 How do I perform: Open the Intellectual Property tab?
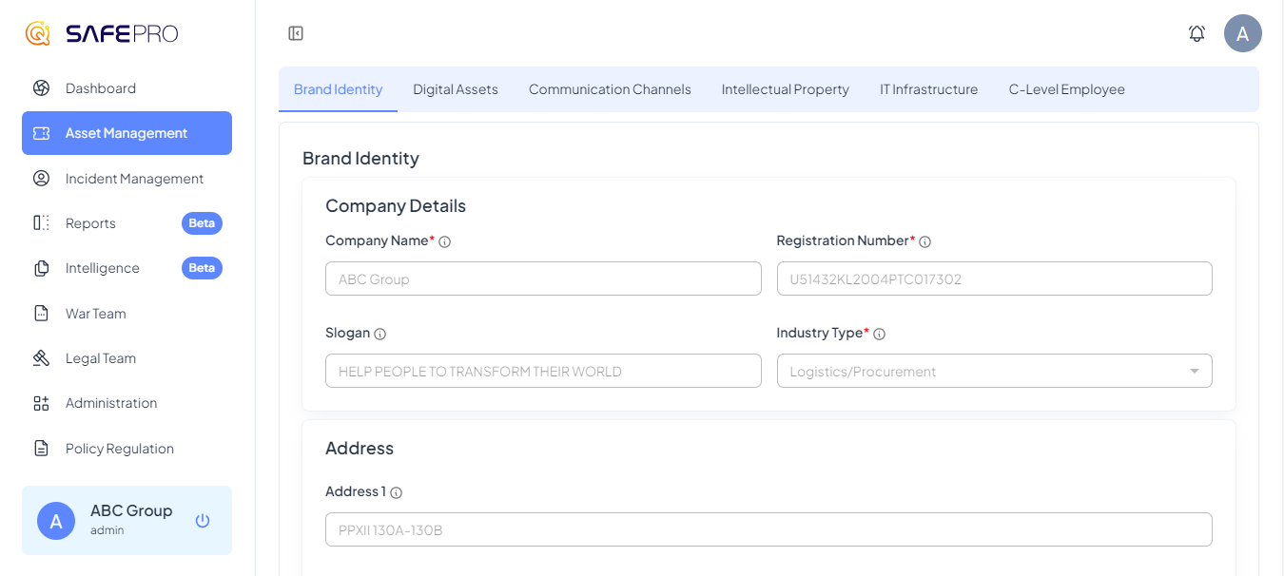785,89
